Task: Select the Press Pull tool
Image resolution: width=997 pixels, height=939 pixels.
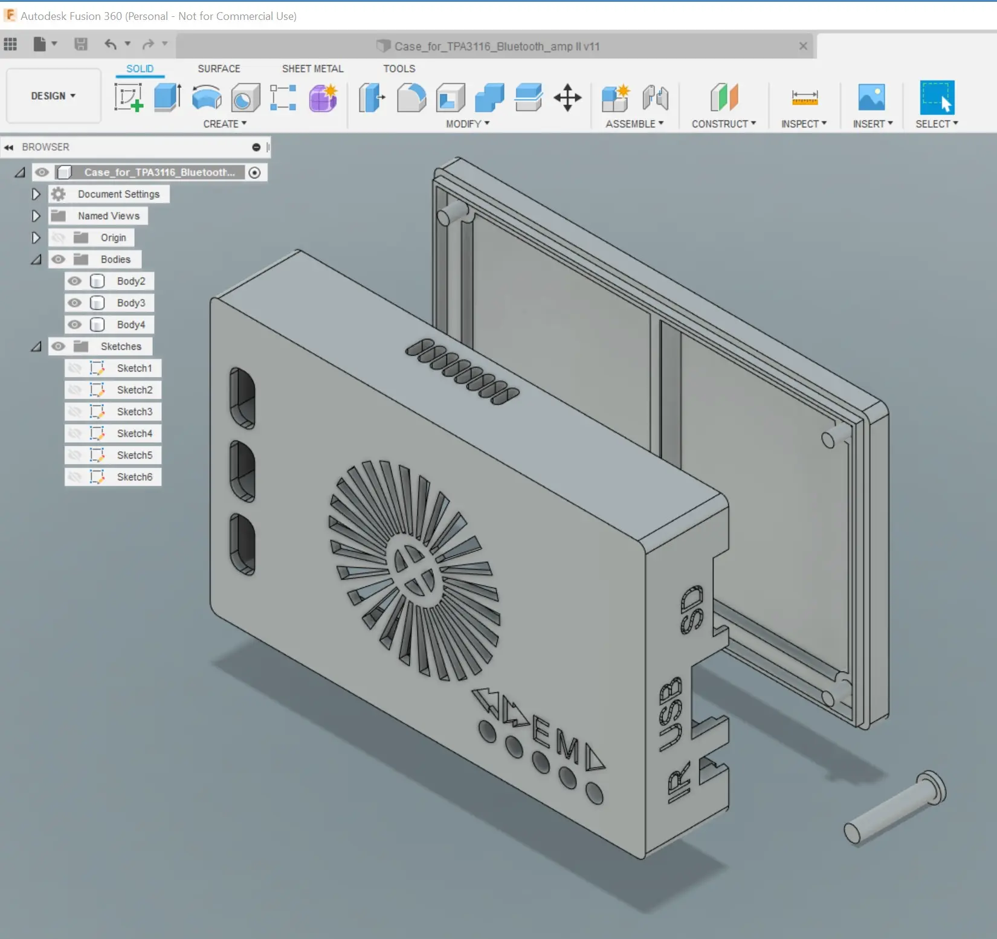Action: [372, 97]
